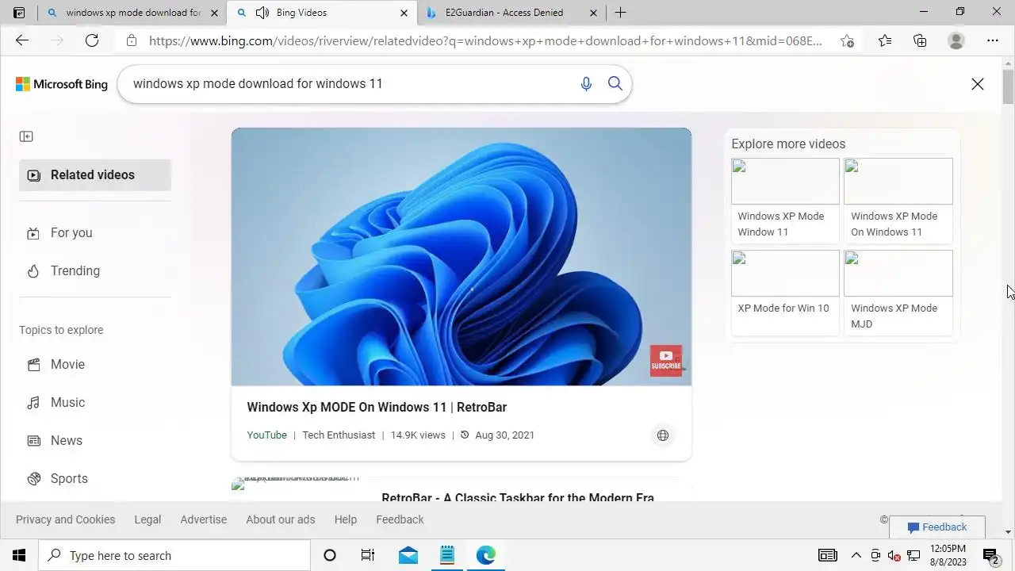
Task: Close the Bing Videos tab
Action: click(404, 13)
